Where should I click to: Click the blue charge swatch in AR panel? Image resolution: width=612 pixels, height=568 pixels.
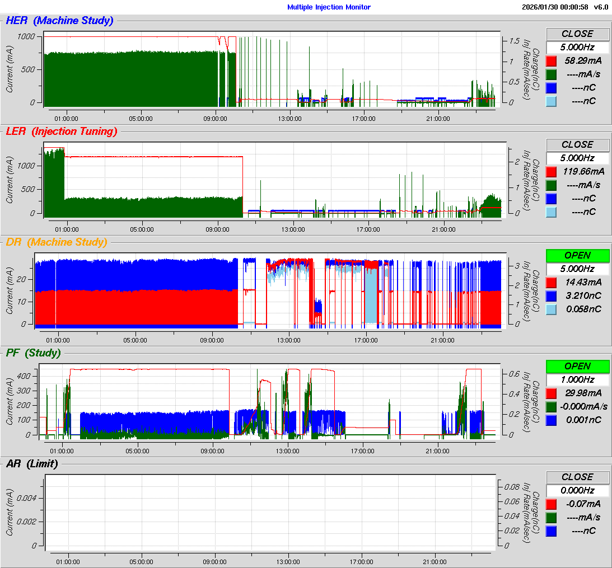click(551, 531)
